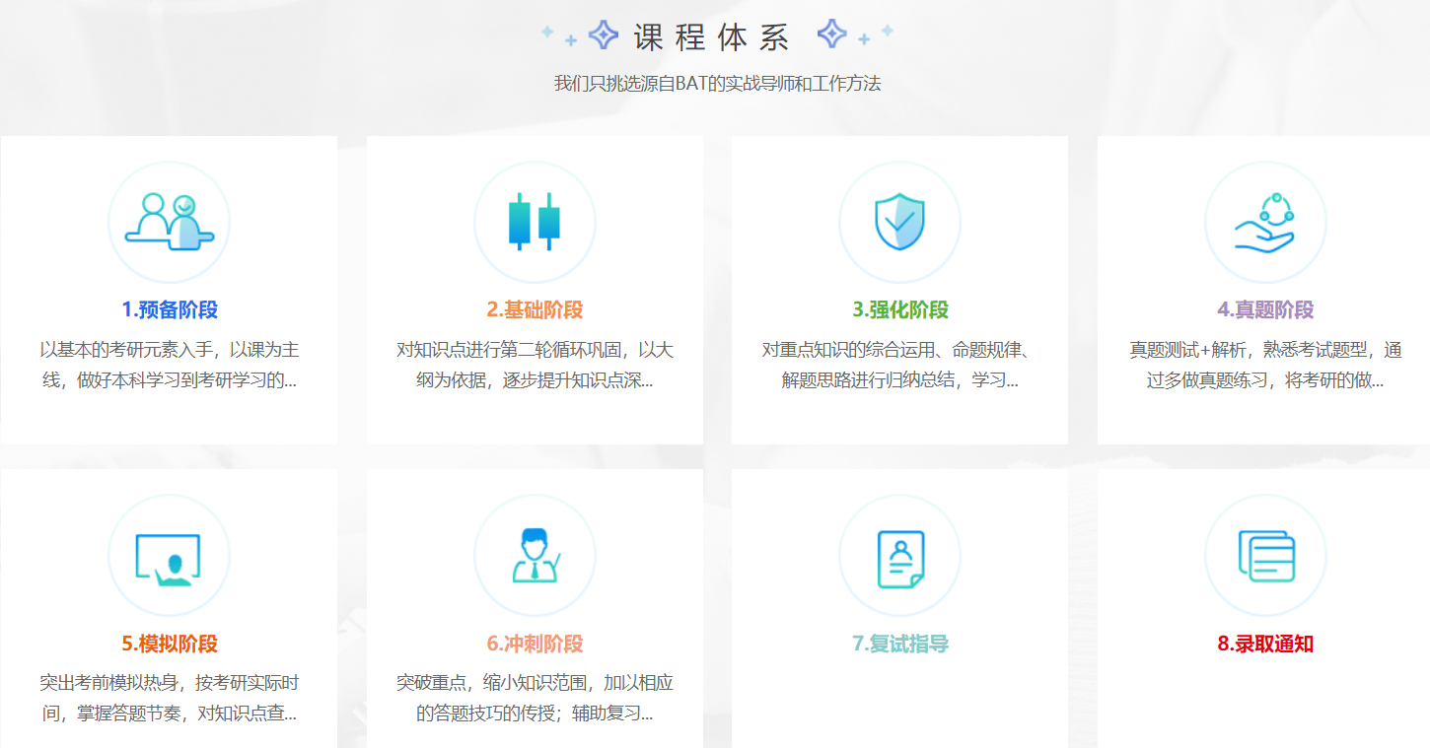Open the 3.强化阶段 heading
Image resolution: width=1430 pixels, height=748 pixels.
point(900,309)
